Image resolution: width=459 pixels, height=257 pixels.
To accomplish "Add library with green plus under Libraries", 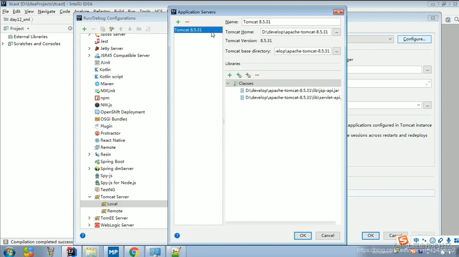I will click(x=229, y=75).
